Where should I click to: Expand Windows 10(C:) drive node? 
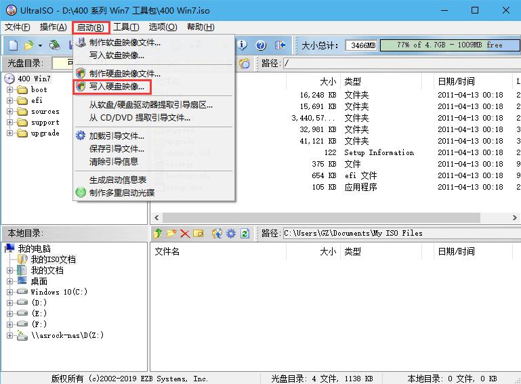[x=9, y=292]
